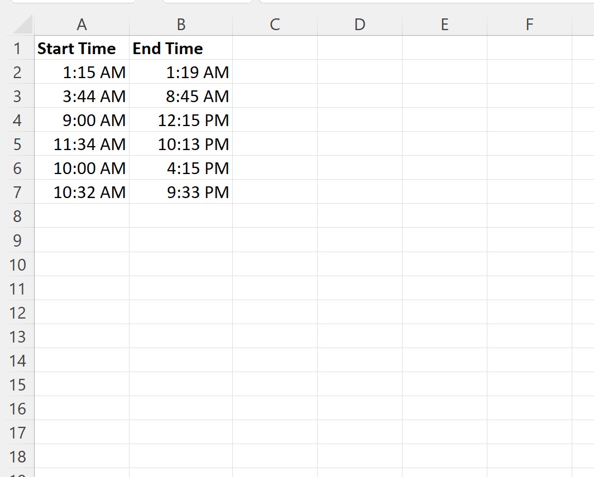Select row number 1

click(x=18, y=49)
